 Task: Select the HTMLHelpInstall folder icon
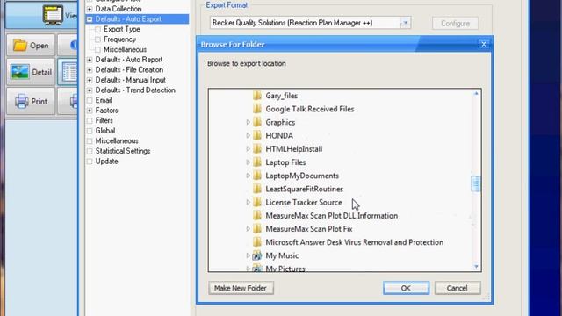(x=257, y=148)
